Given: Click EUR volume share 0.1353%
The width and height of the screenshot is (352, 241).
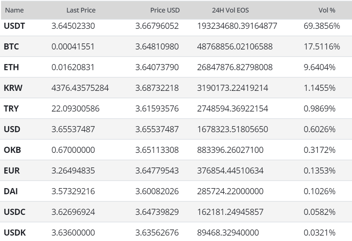Looking at the screenshot, I should (320, 170).
